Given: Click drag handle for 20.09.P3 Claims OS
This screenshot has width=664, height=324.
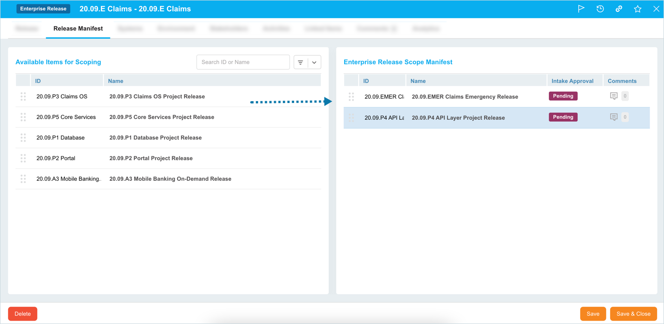Looking at the screenshot, I should (x=23, y=97).
